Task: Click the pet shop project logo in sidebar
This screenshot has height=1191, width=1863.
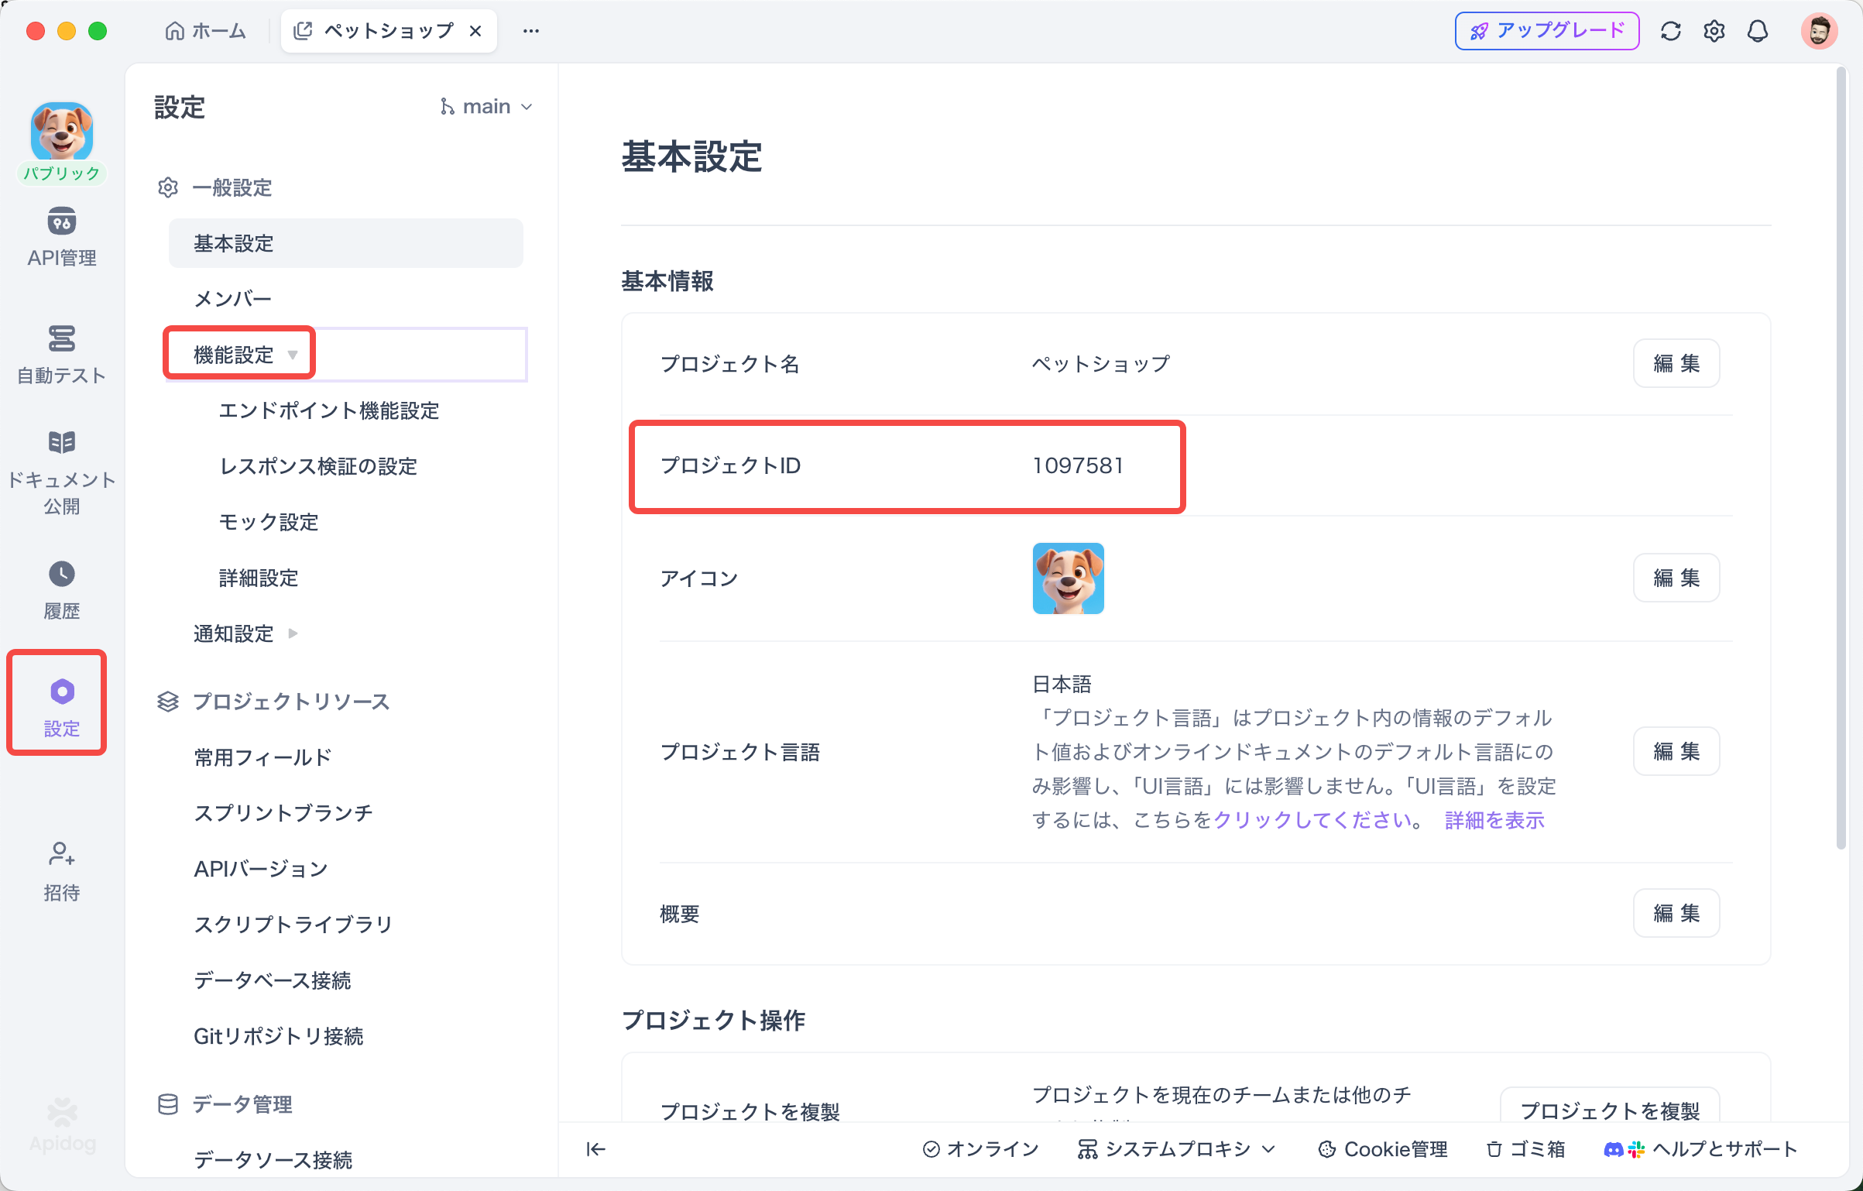Action: tap(62, 132)
